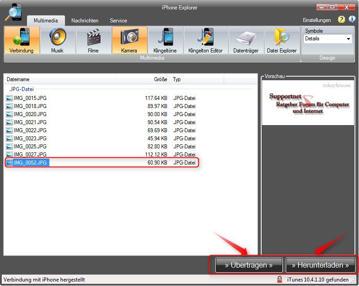Open Einstellungen settings

point(317,20)
